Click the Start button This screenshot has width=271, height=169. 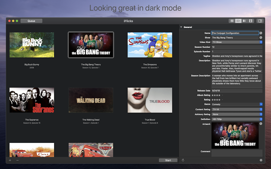point(168,160)
